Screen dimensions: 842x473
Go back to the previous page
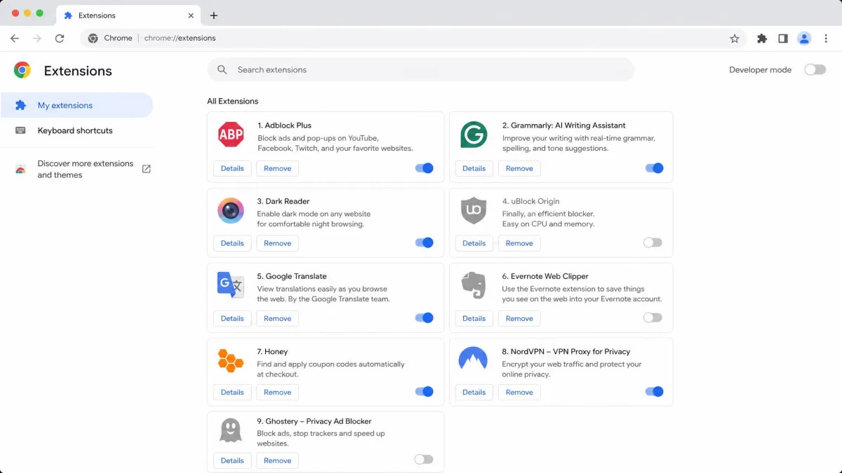point(15,39)
